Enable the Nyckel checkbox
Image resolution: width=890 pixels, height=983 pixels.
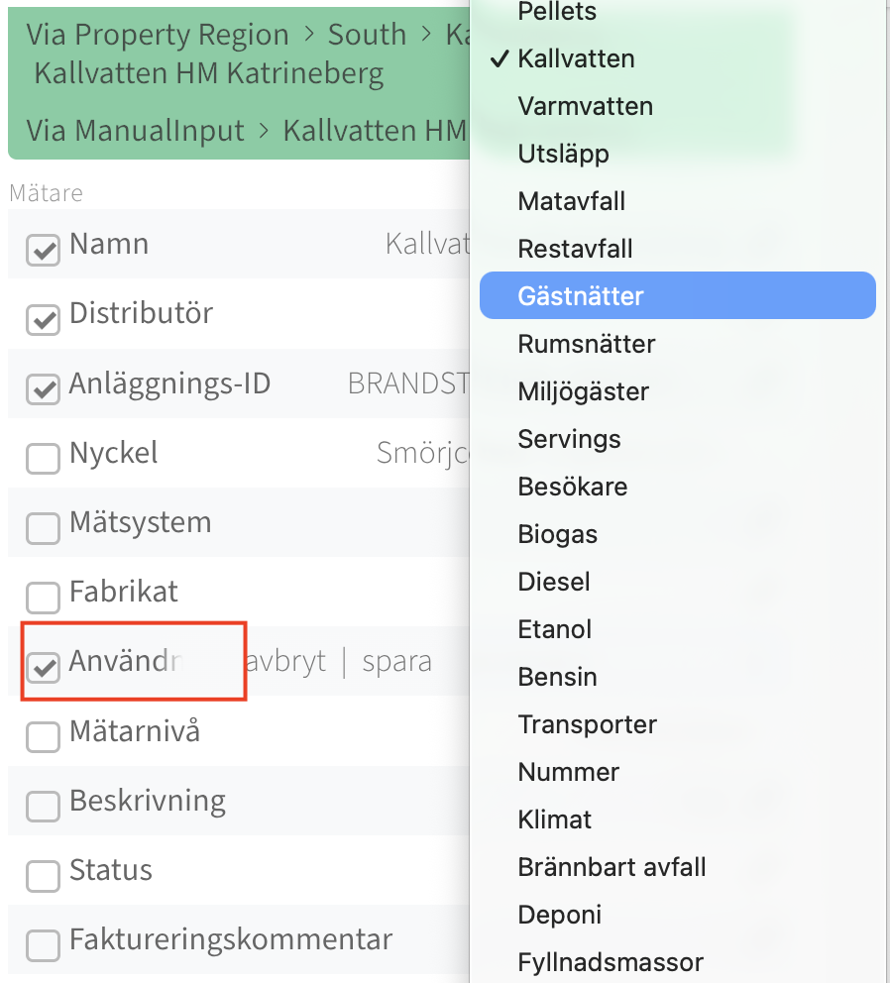tap(44, 458)
